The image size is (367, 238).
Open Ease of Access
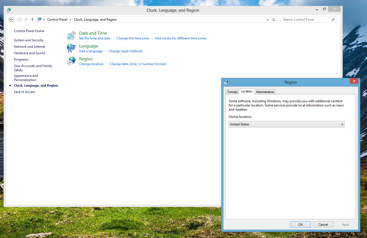(x=25, y=92)
